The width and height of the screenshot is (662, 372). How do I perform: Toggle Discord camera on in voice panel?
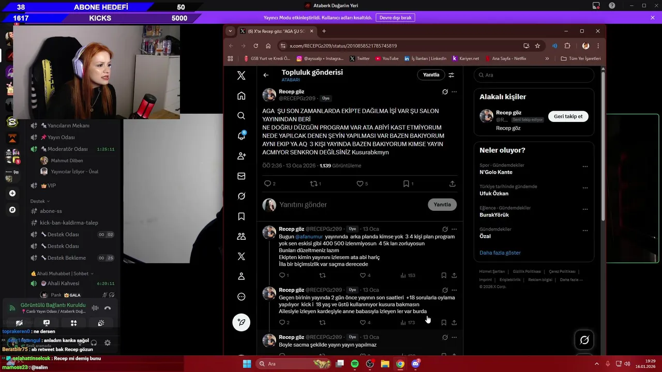[19, 323]
